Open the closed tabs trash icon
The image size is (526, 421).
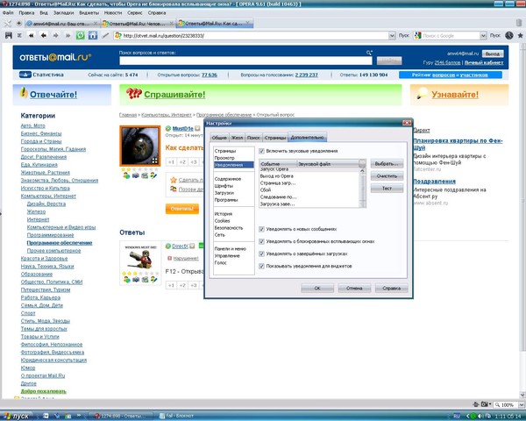519,23
